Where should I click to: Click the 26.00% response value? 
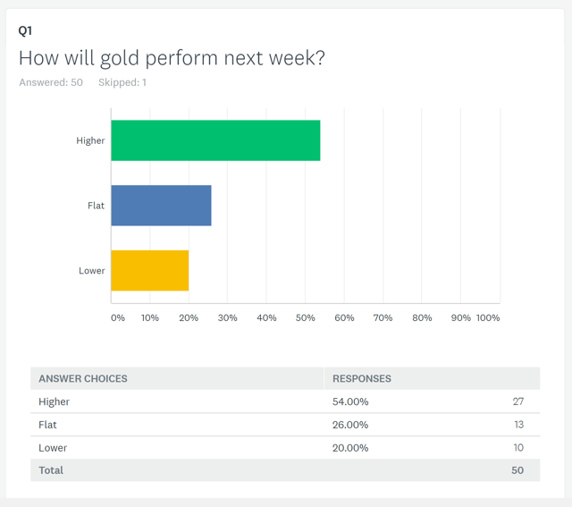[x=350, y=425]
